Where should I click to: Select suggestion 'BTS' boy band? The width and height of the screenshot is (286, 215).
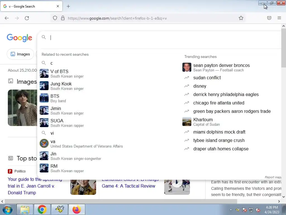pyautogui.click(x=109, y=98)
